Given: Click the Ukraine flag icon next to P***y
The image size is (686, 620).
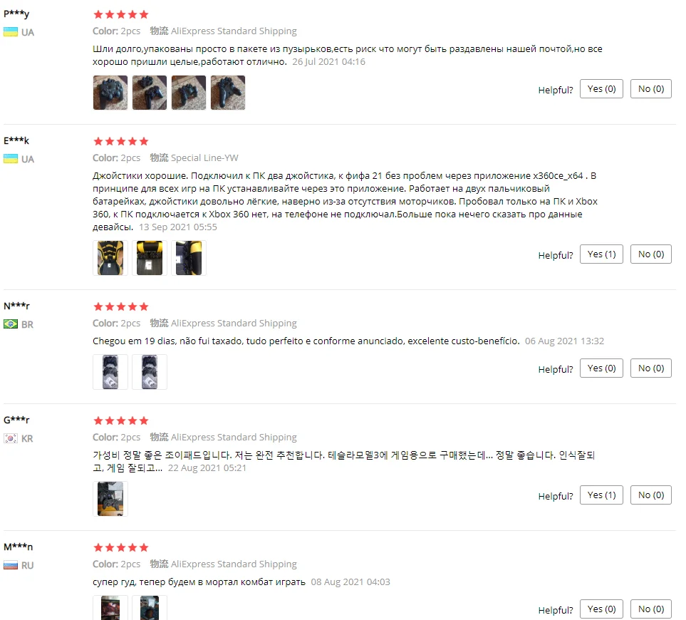Looking at the screenshot, I should 11,32.
